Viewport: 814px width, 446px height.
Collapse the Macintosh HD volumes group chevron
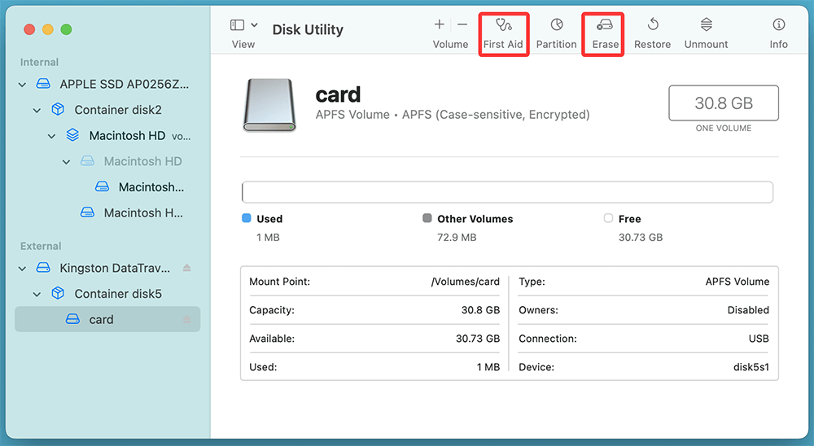click(51, 137)
